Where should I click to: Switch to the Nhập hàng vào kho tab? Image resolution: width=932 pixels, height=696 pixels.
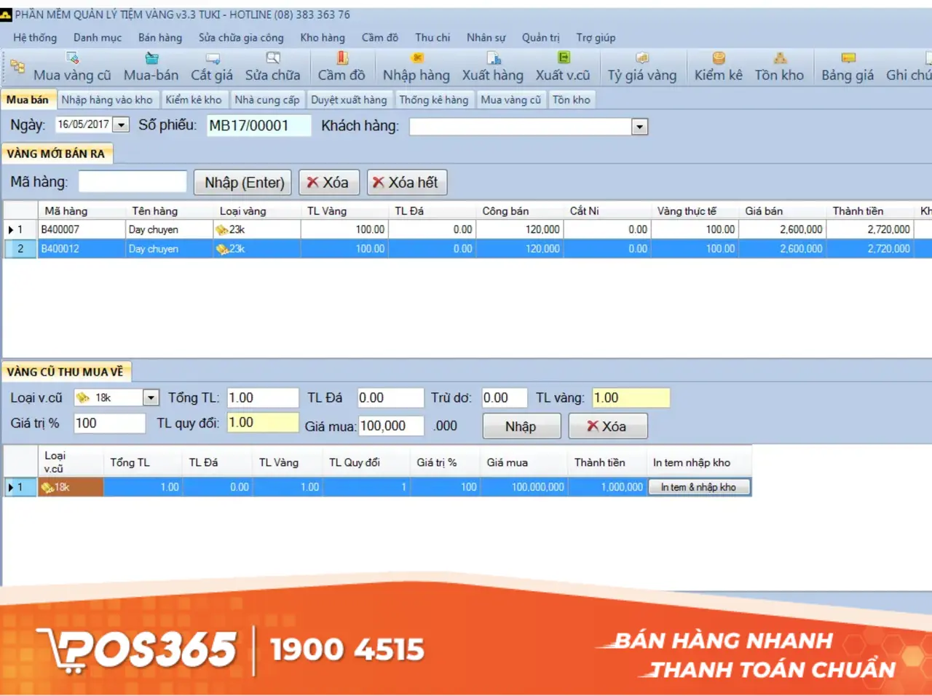(107, 100)
